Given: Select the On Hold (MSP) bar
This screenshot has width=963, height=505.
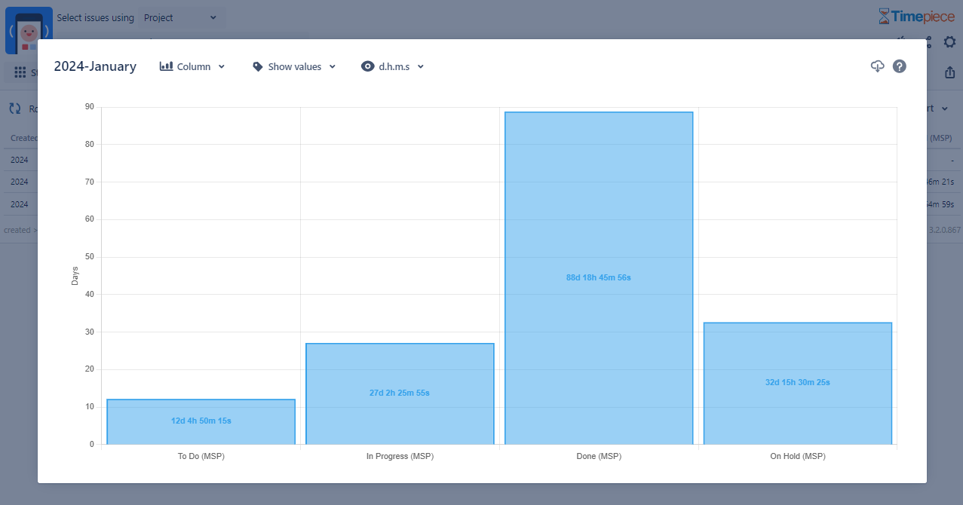Looking at the screenshot, I should [x=797, y=383].
